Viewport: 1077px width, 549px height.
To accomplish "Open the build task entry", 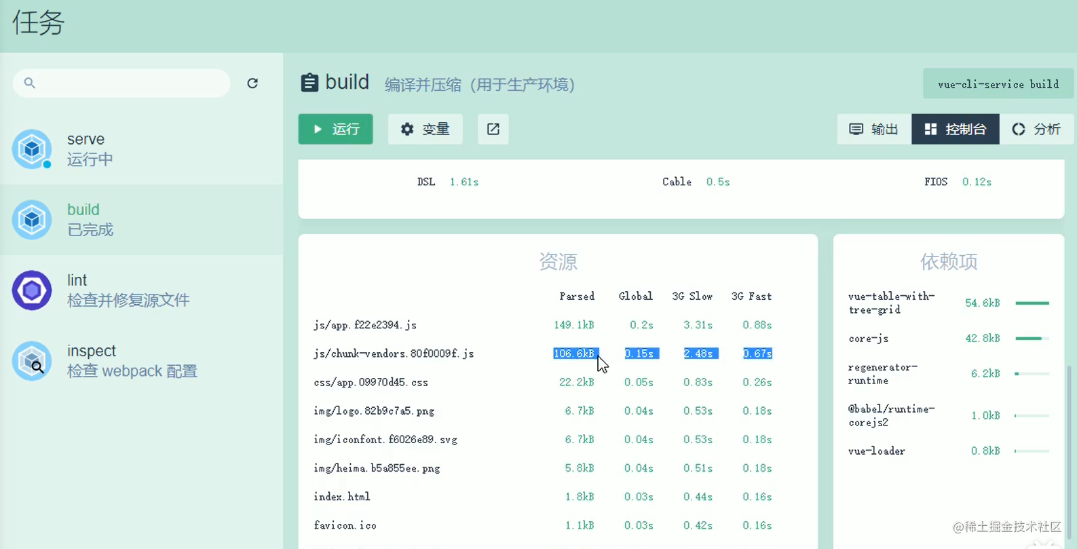I will (x=142, y=220).
